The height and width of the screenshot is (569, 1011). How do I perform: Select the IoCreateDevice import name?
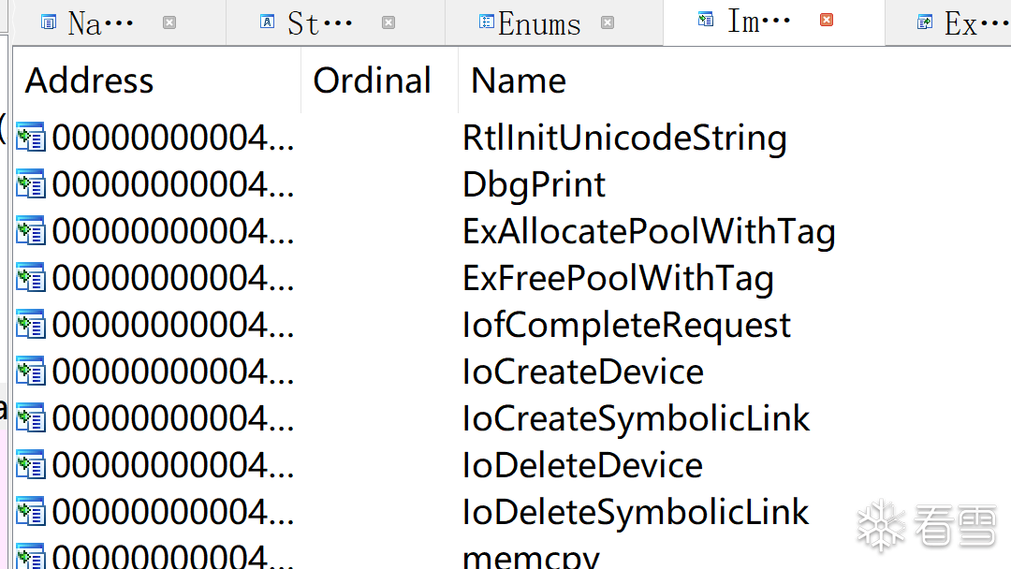coord(583,372)
